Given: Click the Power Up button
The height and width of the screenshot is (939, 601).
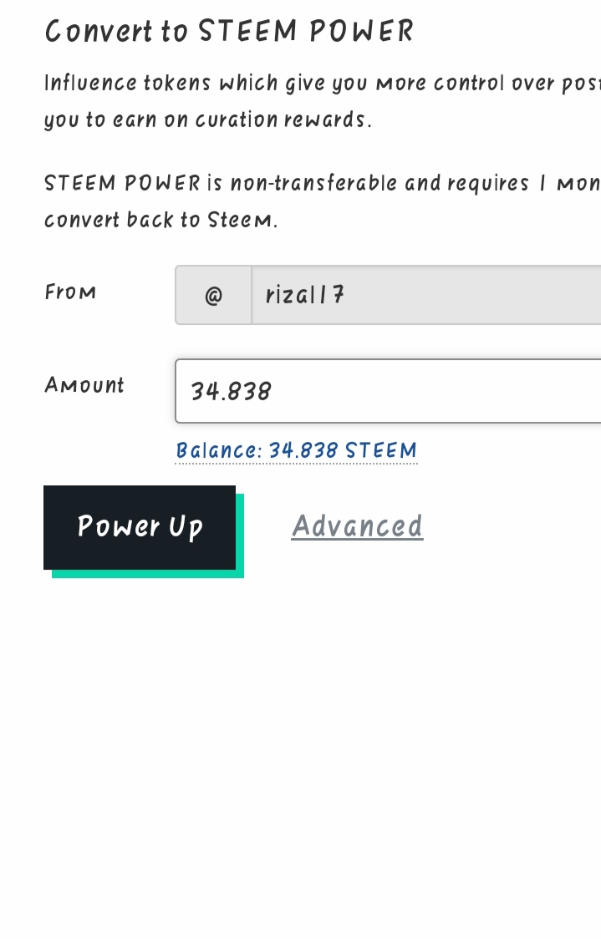Looking at the screenshot, I should [140, 527].
